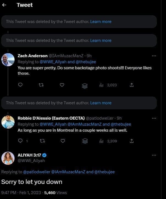Open Collections icon on Robbie's tweet

pyautogui.click(x=85, y=141)
